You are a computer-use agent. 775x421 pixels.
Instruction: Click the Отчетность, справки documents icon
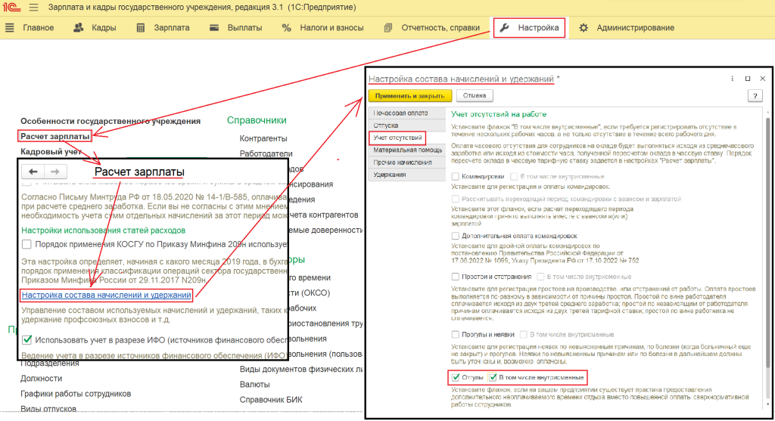click(x=388, y=28)
